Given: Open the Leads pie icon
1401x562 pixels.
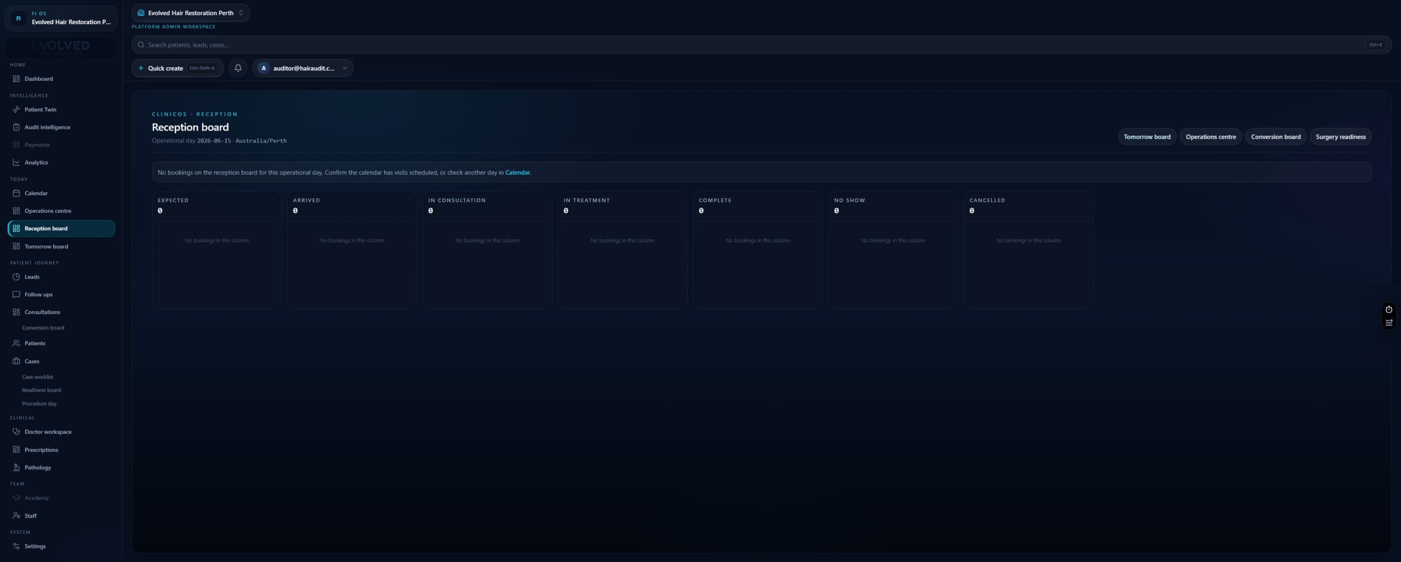Looking at the screenshot, I should 16,277.
